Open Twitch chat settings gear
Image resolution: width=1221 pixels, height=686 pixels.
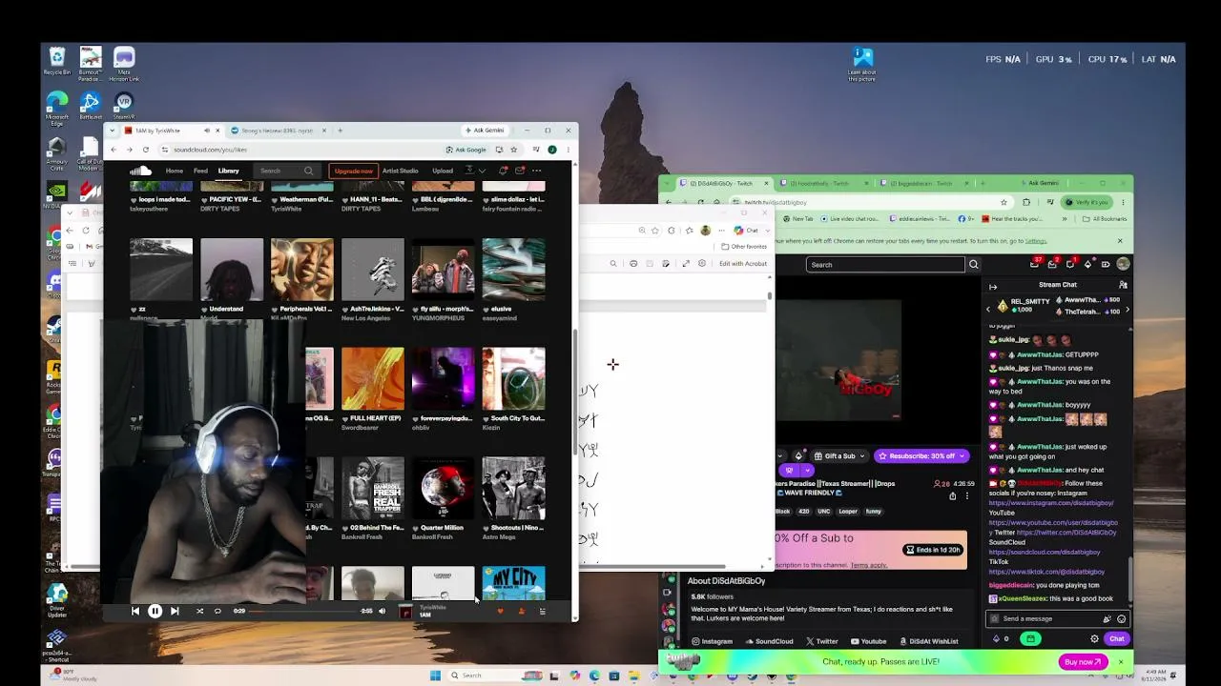point(1094,639)
